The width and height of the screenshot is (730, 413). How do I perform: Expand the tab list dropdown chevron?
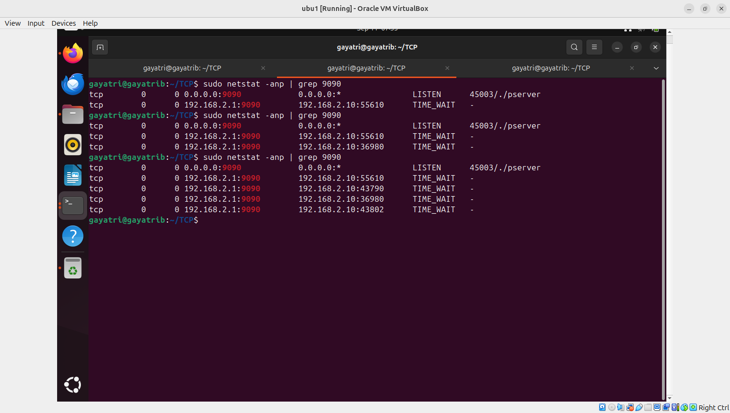(656, 68)
